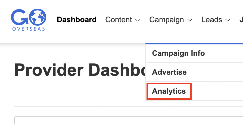This screenshot has height=124, width=243.
Task: Click the red outline around Analytics
Action: coord(169,91)
